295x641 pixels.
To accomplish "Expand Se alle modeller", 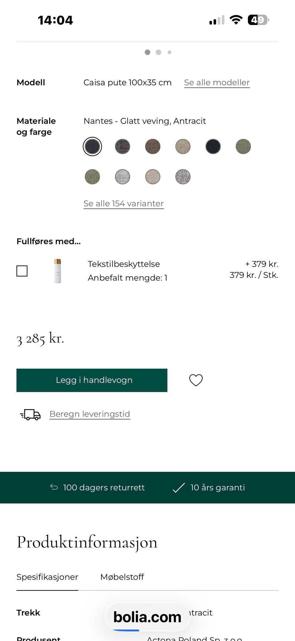I will click(x=217, y=82).
